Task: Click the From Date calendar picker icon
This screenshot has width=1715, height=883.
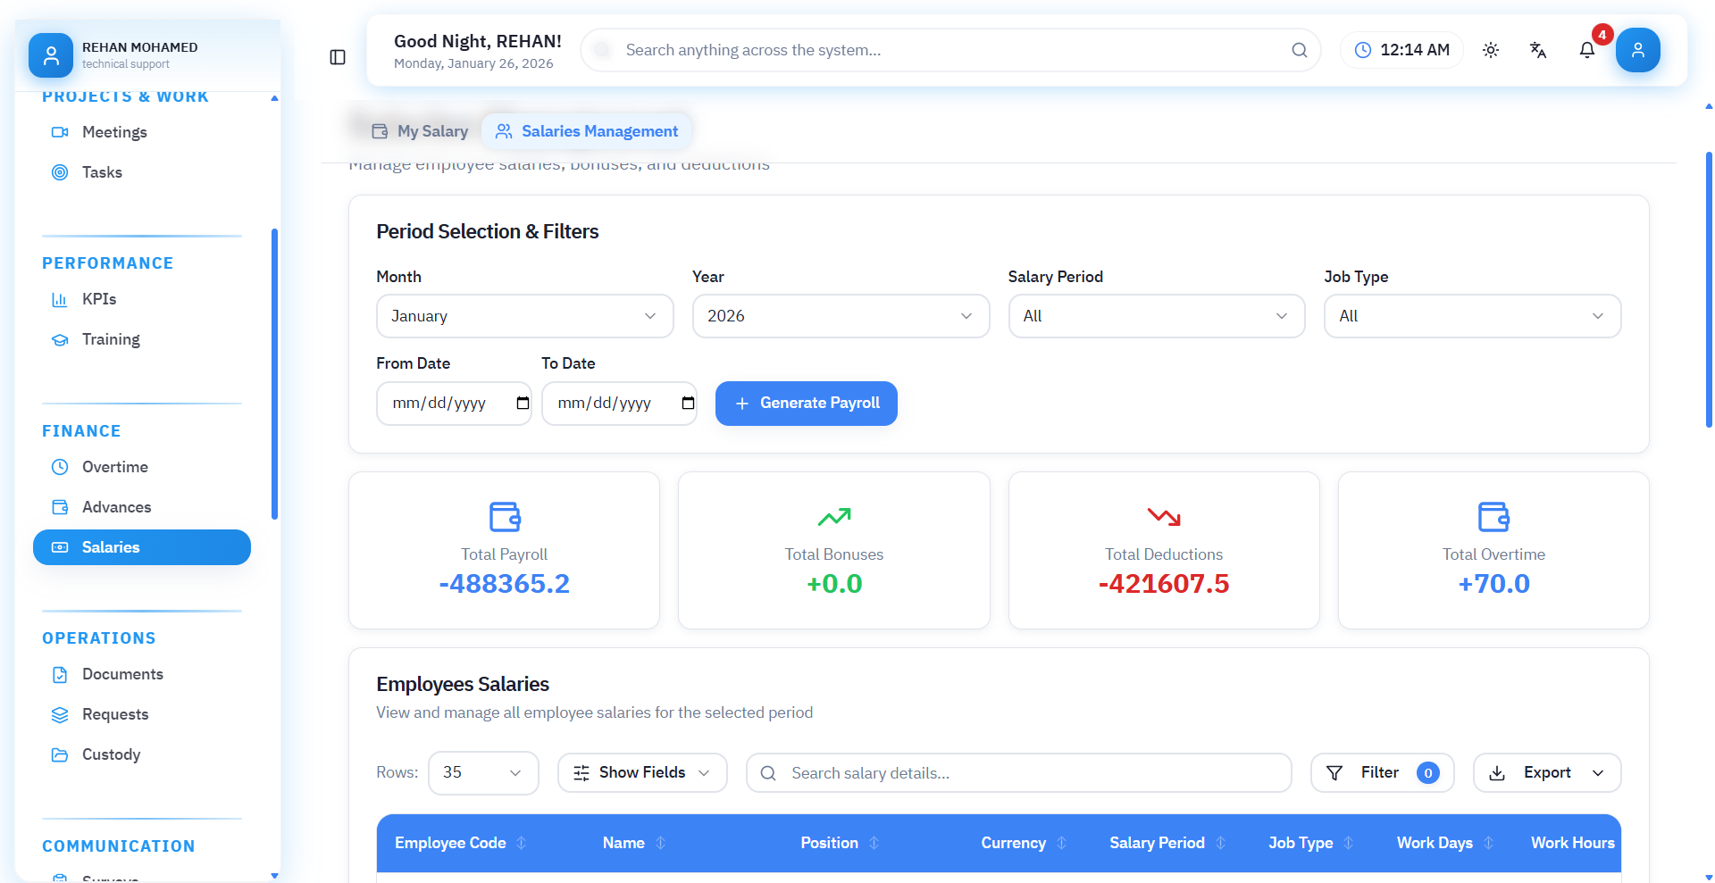Action: (523, 404)
